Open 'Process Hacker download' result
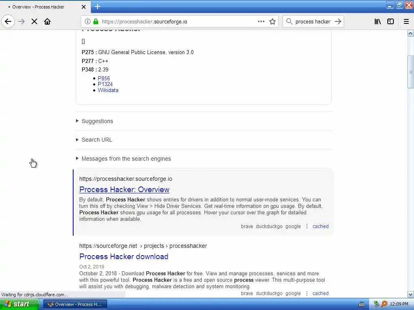The height and width of the screenshot is (310, 414). pyautogui.click(x=124, y=256)
